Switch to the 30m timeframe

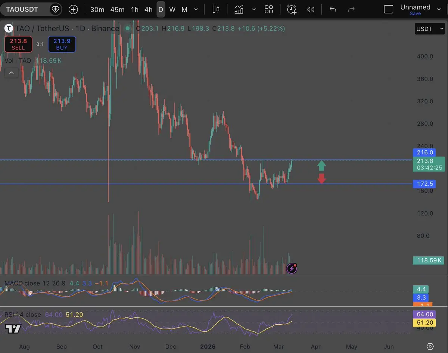click(x=97, y=9)
